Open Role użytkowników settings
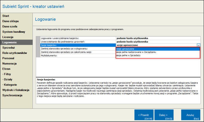 [15, 53]
